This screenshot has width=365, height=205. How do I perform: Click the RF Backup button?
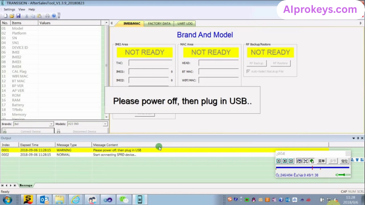click(256, 63)
